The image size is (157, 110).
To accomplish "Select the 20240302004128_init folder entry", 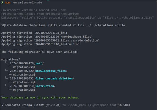I will pos(27,63).
